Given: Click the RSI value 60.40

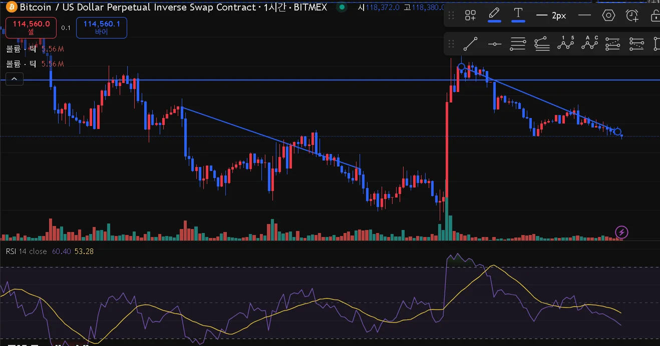Looking at the screenshot, I should tap(61, 251).
